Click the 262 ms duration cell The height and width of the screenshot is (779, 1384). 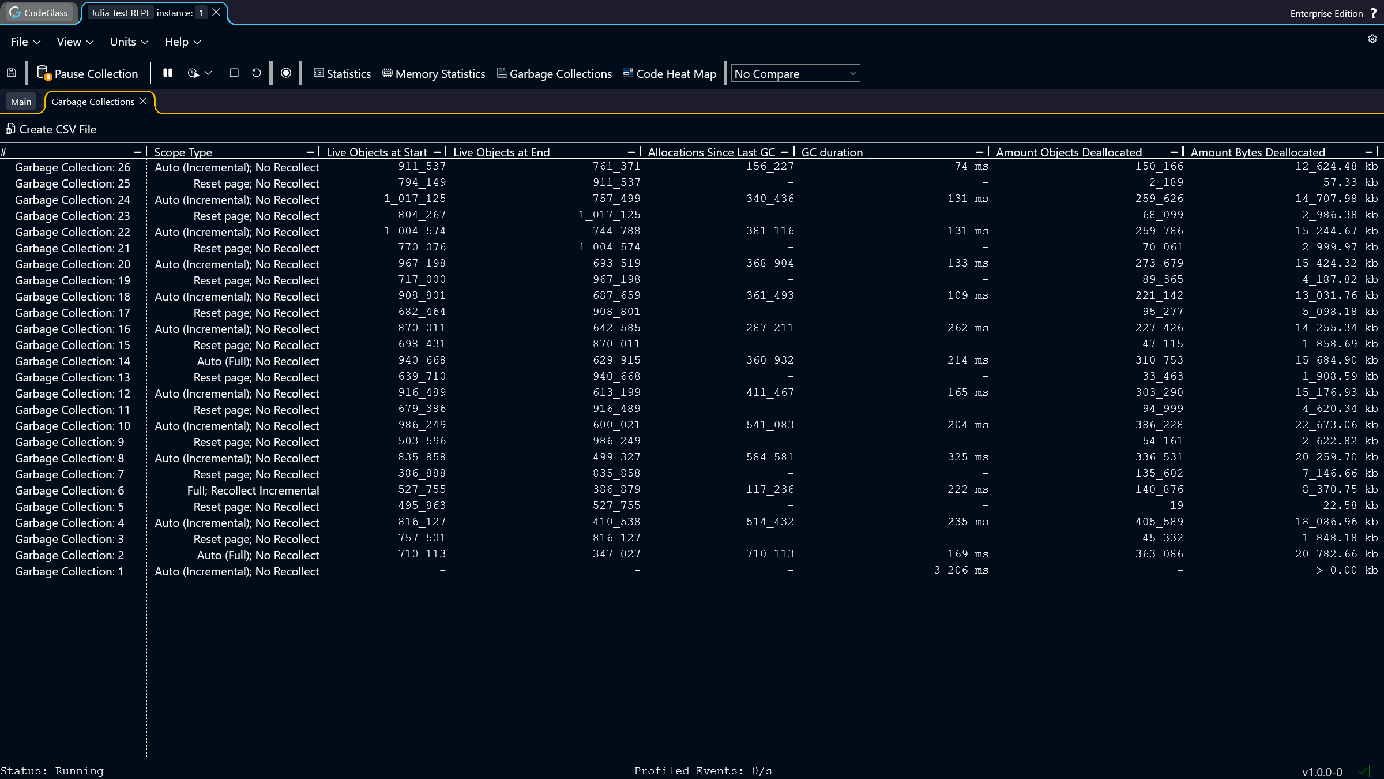point(968,328)
